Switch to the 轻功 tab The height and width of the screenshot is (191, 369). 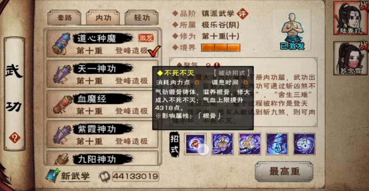(141, 17)
